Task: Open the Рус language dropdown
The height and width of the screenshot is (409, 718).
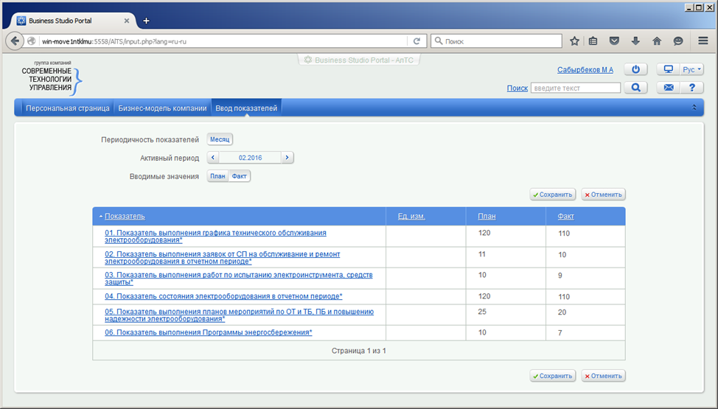Action: point(692,70)
